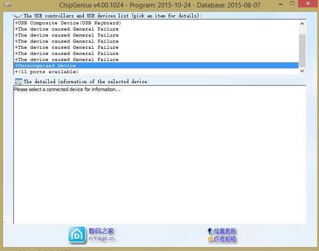The image size is (319, 251).
Task: Minimize the ChipGenius window
Action: coord(281,4)
